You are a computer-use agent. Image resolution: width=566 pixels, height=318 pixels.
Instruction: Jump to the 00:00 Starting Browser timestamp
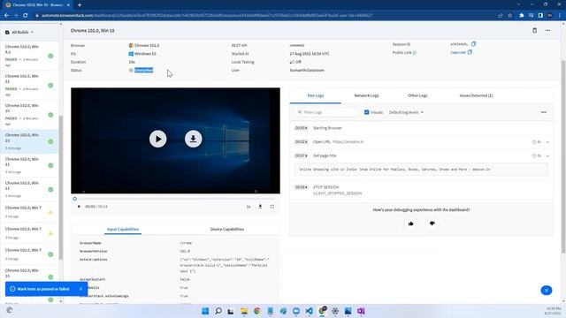pos(301,128)
